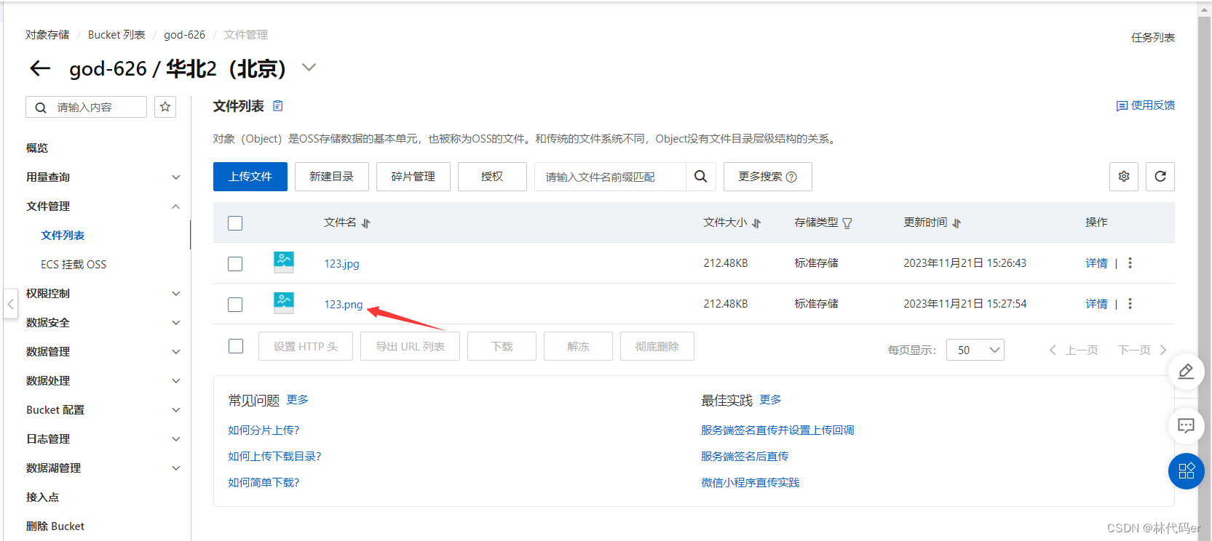
Task: Open 服务端签名后直传 best practice link
Action: click(745, 457)
